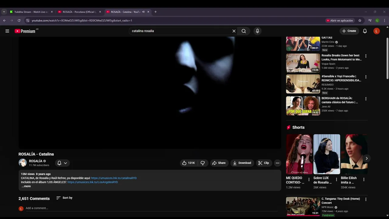Open the account avatar menu
Screen dimensions: 389x219
point(377,31)
